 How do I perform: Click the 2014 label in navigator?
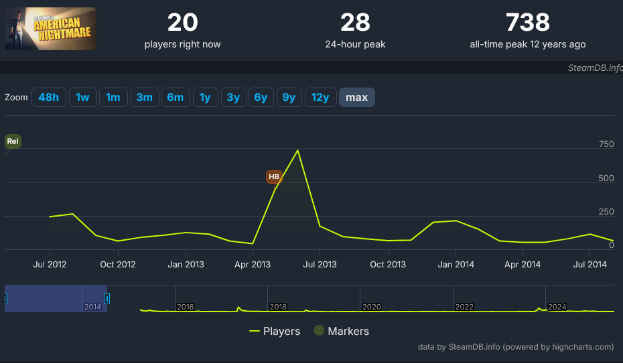click(92, 307)
